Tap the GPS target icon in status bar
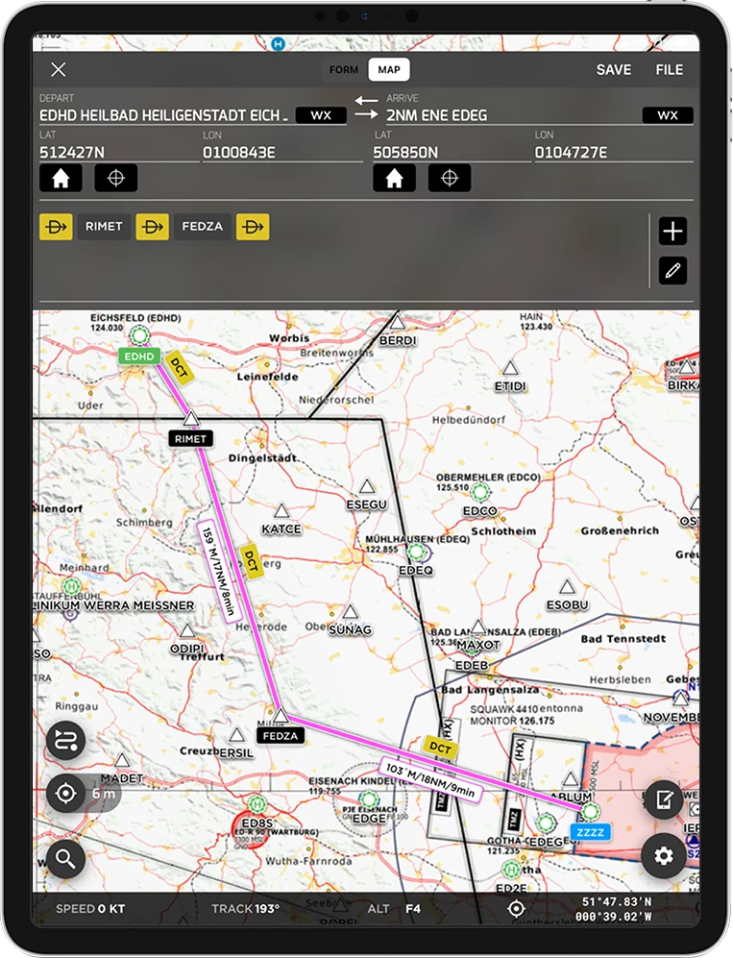This screenshot has height=958, width=733. point(516,909)
